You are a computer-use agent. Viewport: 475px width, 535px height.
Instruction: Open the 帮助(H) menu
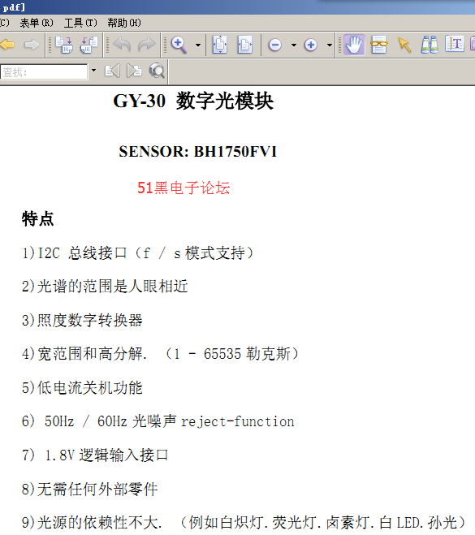click(x=124, y=23)
